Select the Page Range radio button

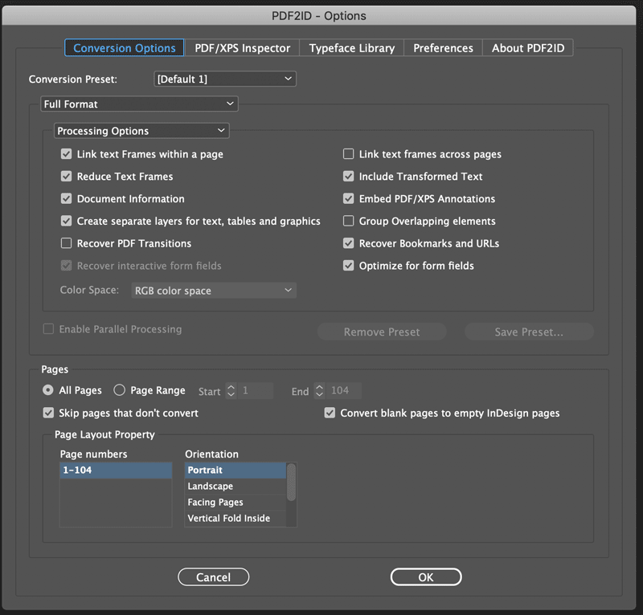120,391
